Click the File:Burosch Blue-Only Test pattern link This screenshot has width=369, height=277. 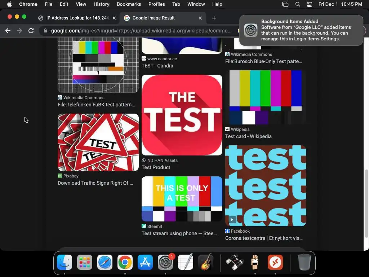pyautogui.click(x=263, y=61)
